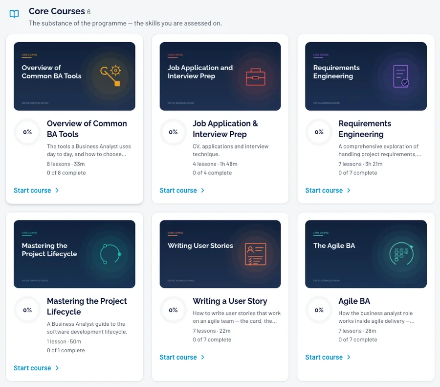Click chevron arrow after Start course for Requirements Engineering
Screen dimensions: 440x387
(x=349, y=191)
